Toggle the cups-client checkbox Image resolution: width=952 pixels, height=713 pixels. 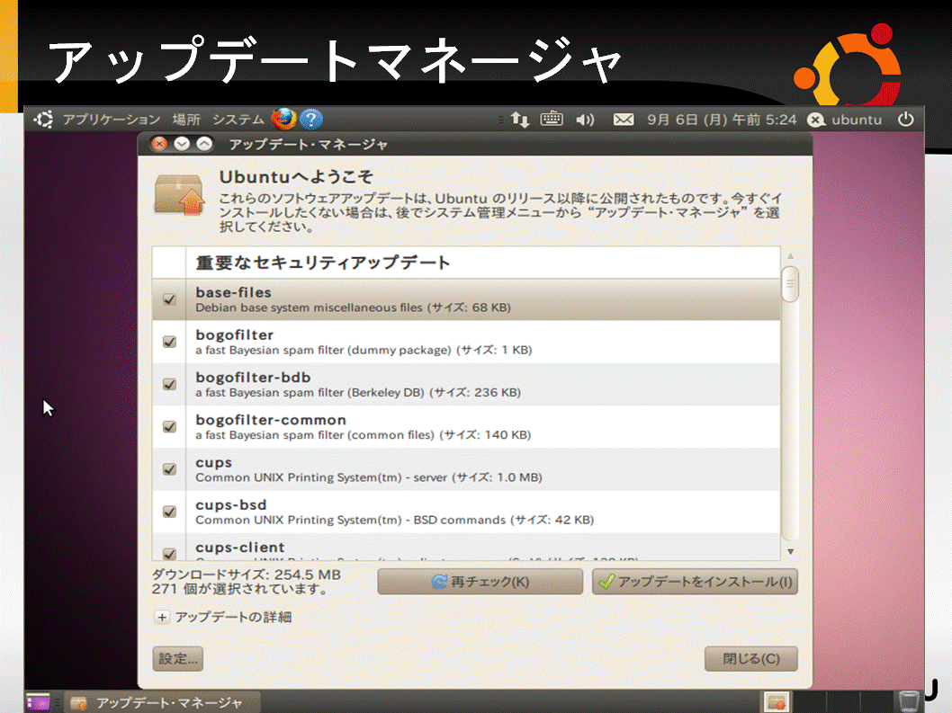(x=169, y=554)
